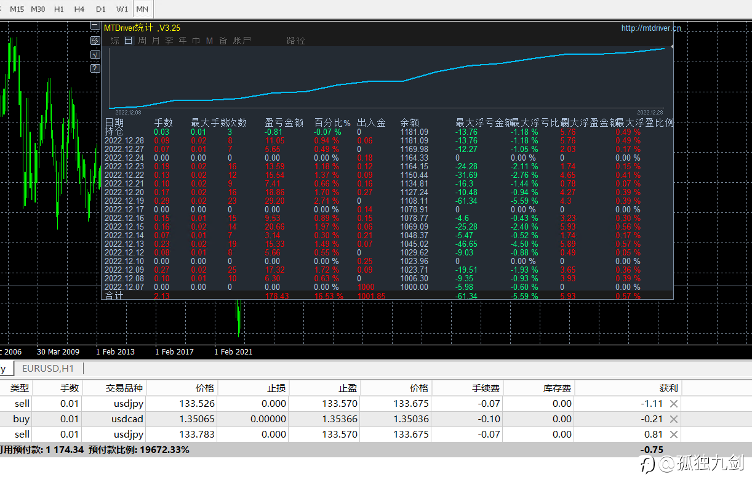Image resolution: width=752 pixels, height=493 pixels.
Task: Toggle the √ checkmark icon beside the panel
Action: click(x=95, y=54)
